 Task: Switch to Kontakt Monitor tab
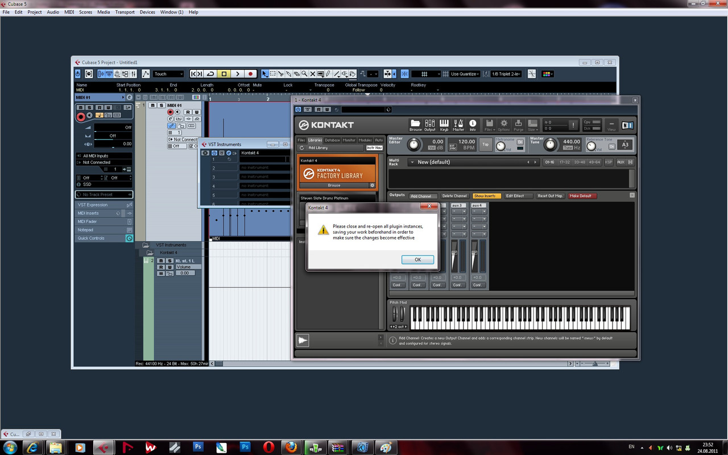[349, 140]
